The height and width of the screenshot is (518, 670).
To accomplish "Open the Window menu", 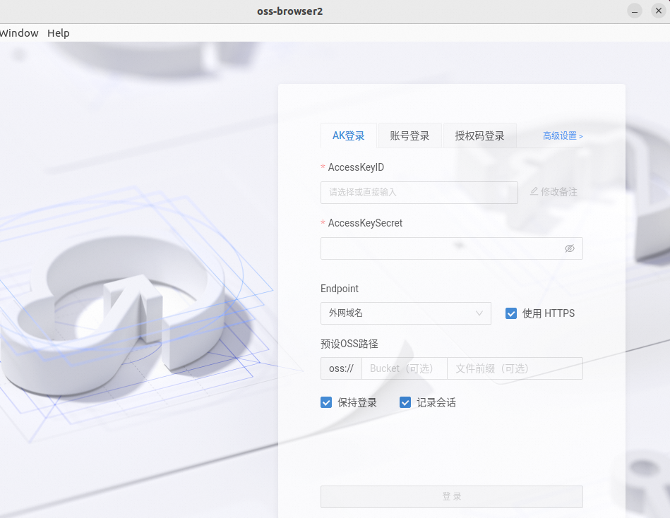I will coord(19,33).
